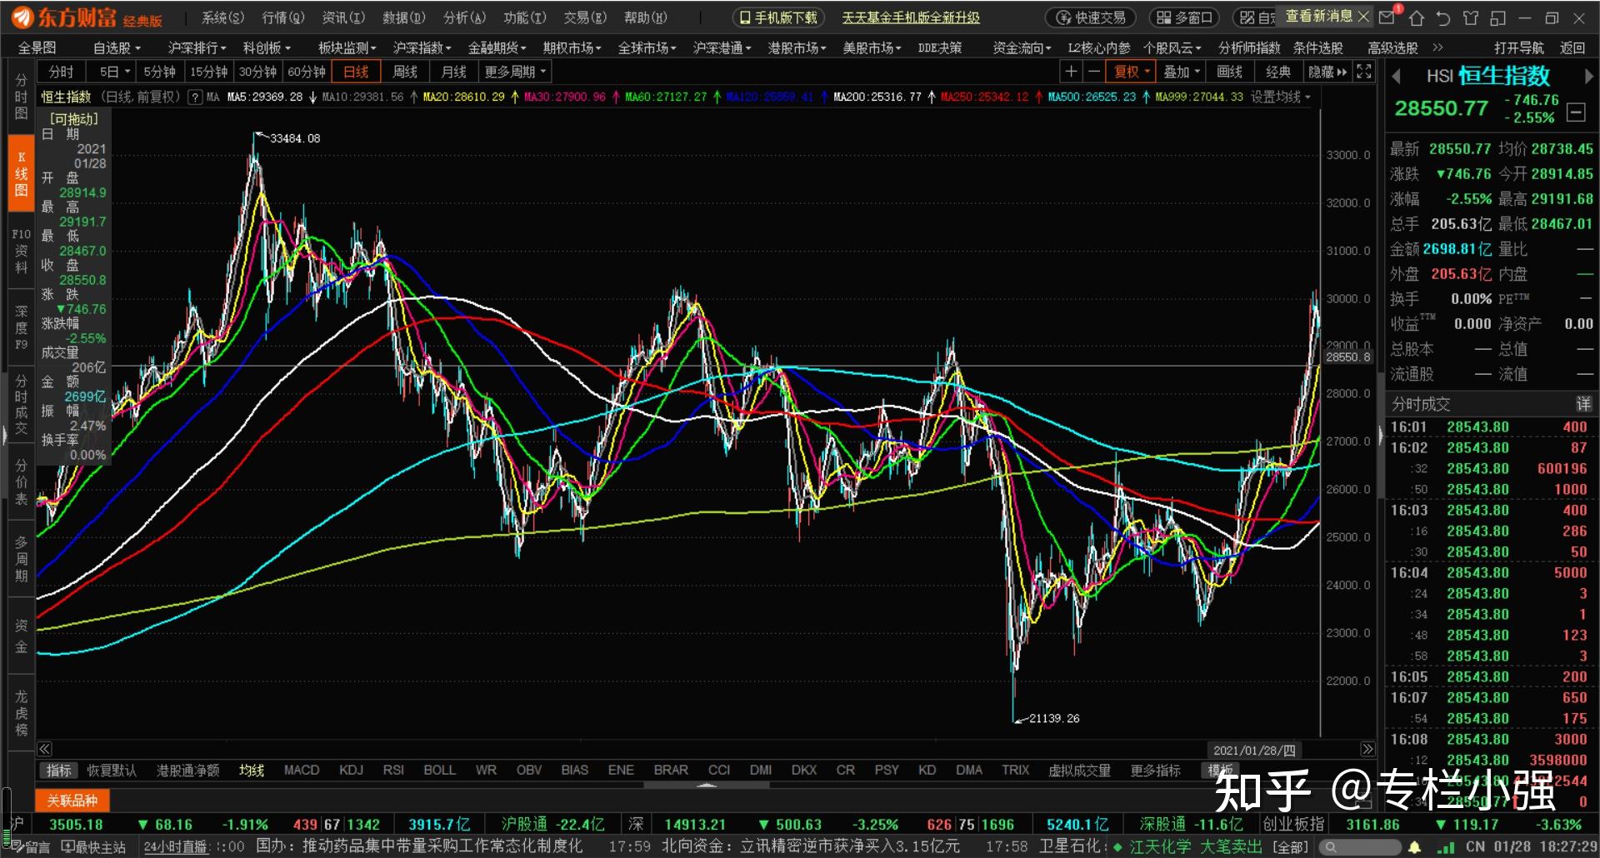Collapse the HSI quote detail panel
The image size is (1600, 858).
(x=1576, y=112)
